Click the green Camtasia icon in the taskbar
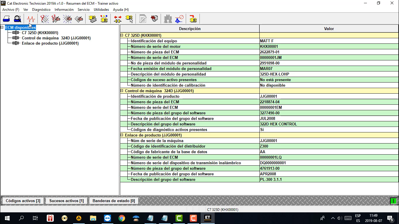399x224 pixels. coord(179,218)
